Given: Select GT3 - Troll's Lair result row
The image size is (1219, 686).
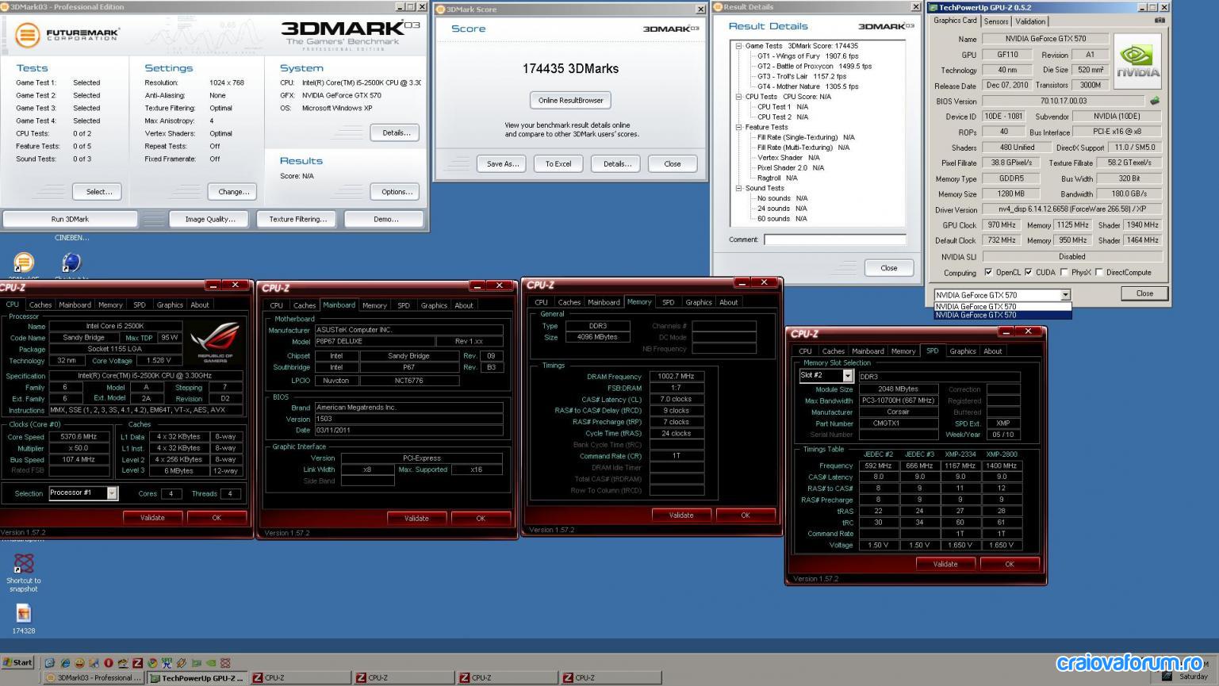Looking at the screenshot, I should [x=802, y=76].
